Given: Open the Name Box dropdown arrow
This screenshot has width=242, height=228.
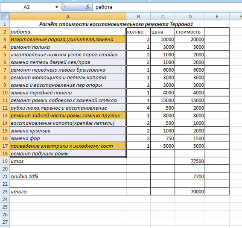Looking at the screenshot, I should pos(57,7).
